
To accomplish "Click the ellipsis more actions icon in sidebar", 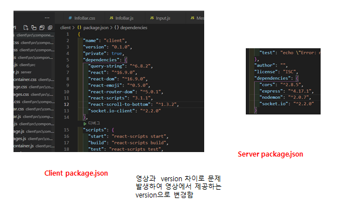I will [47, 18].
